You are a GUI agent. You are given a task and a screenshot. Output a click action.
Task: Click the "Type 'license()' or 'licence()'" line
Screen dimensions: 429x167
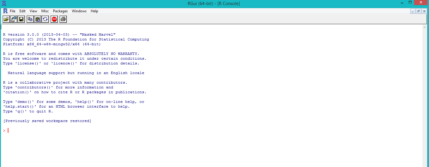click(x=71, y=63)
